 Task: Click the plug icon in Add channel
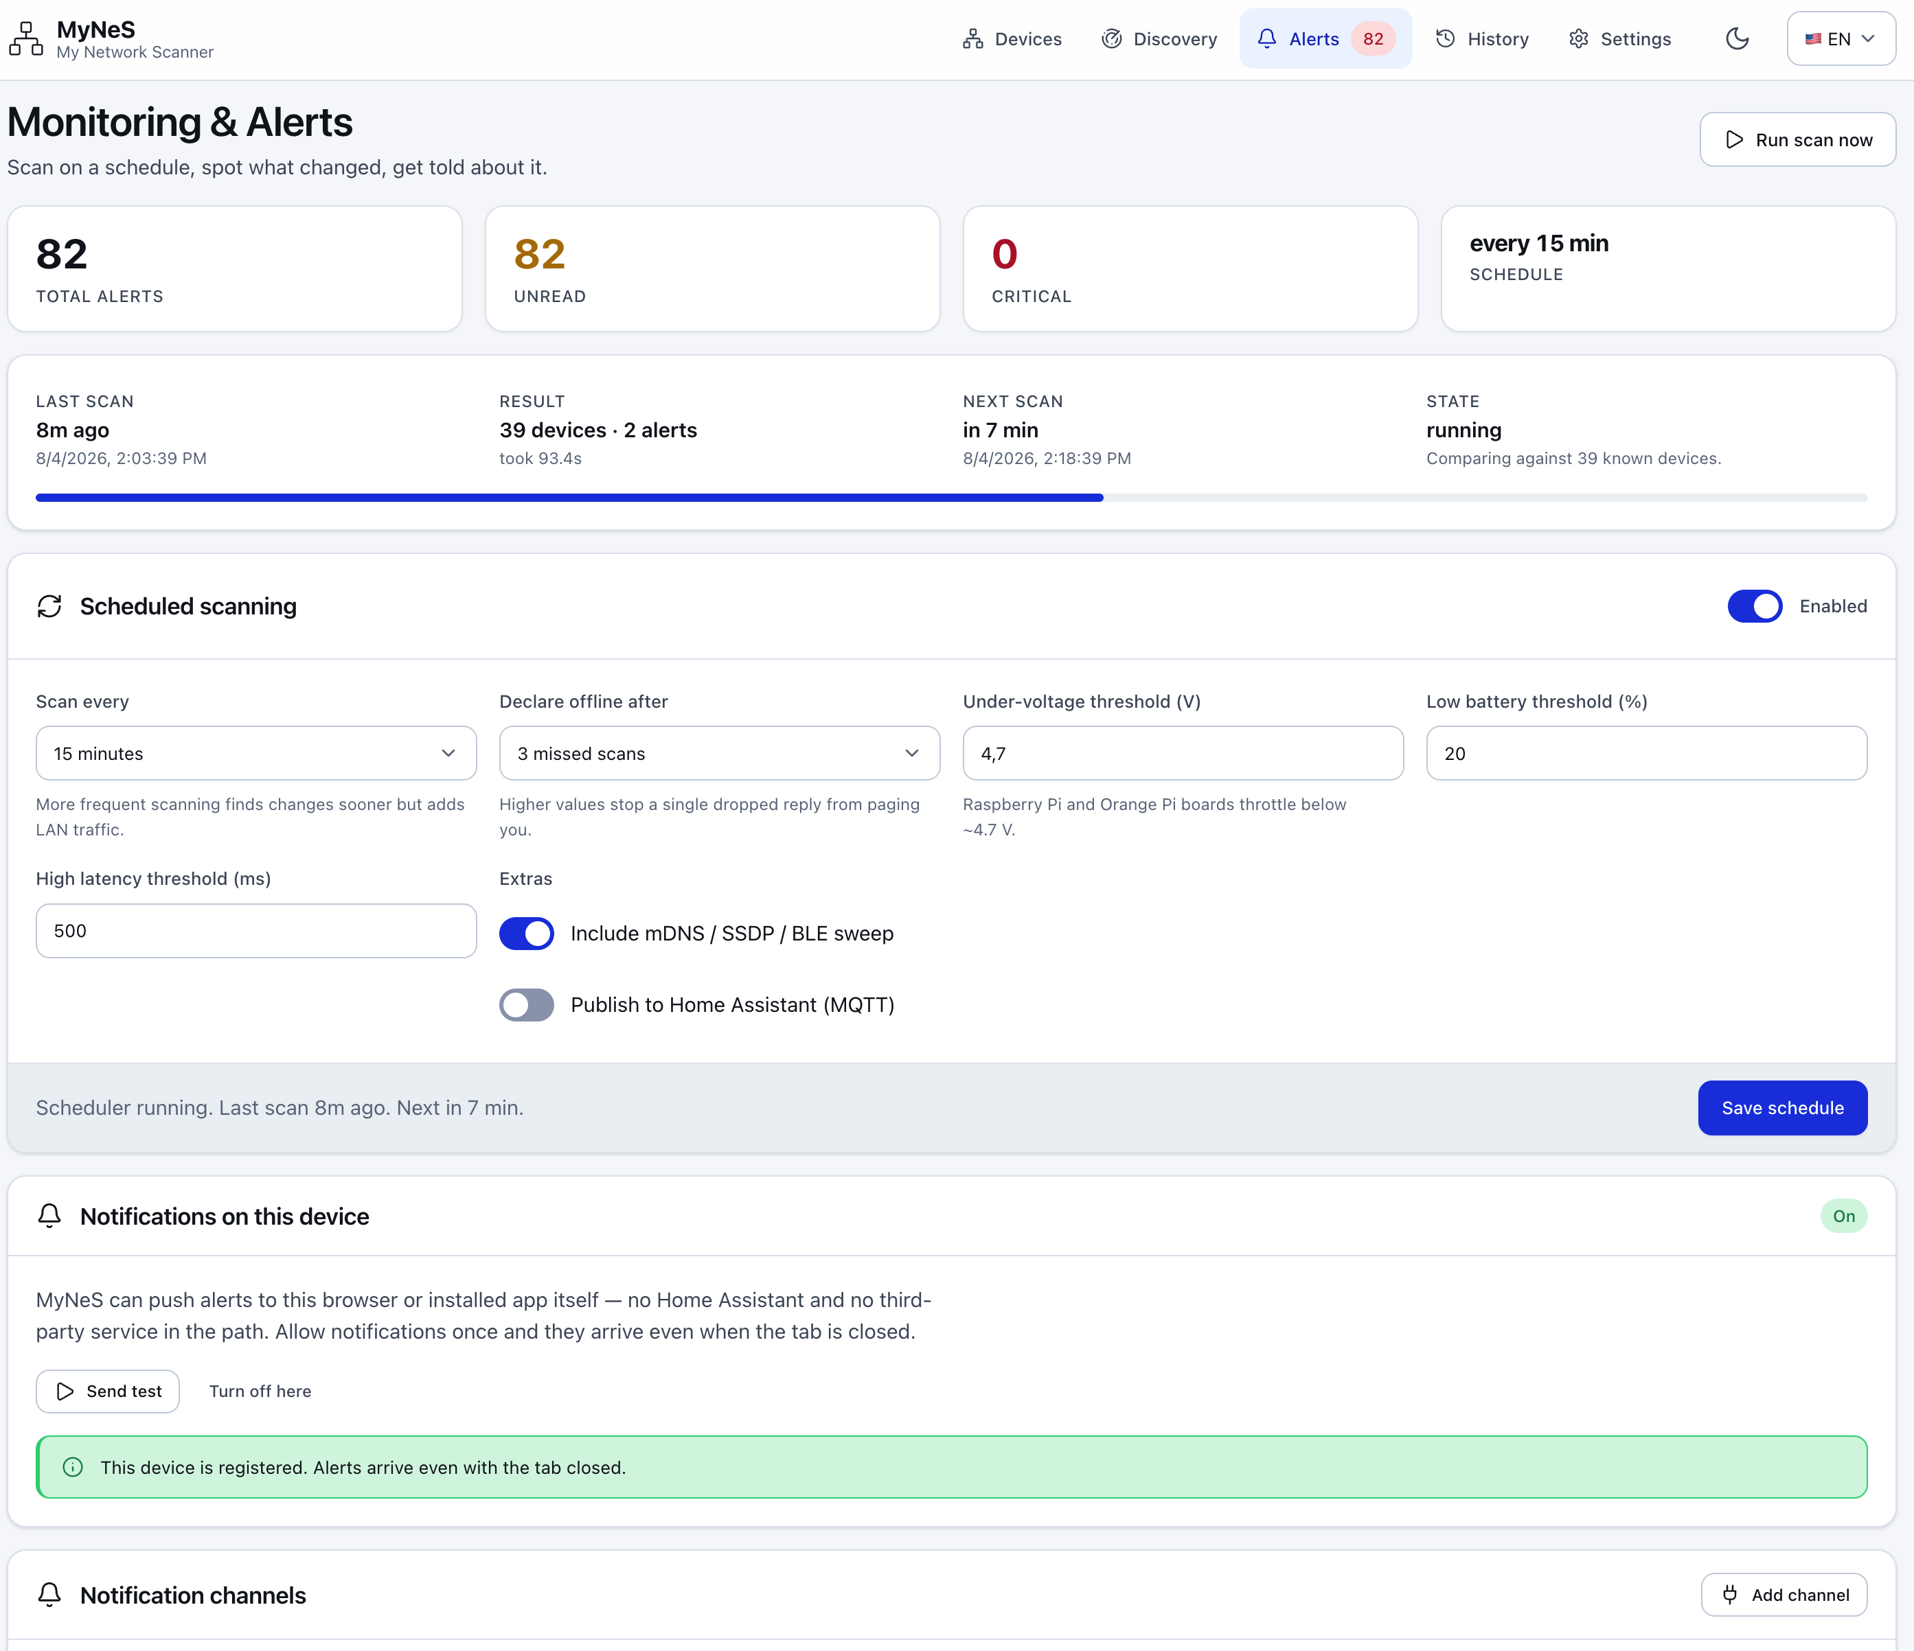1730,1595
